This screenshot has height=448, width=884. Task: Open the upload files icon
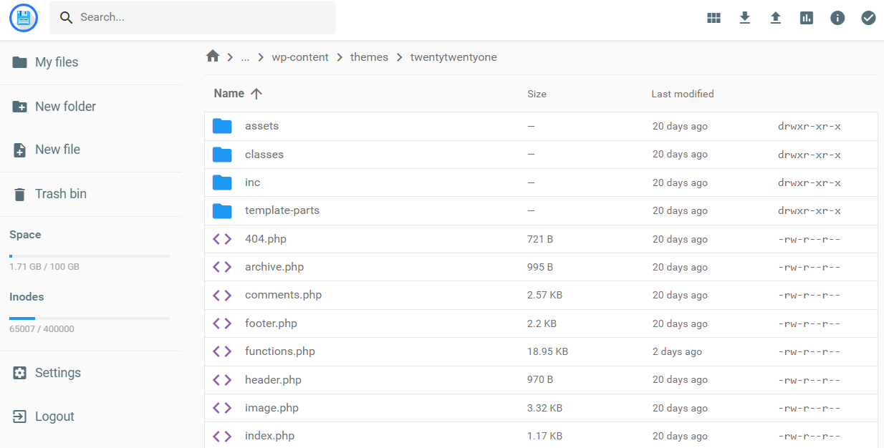click(x=775, y=17)
